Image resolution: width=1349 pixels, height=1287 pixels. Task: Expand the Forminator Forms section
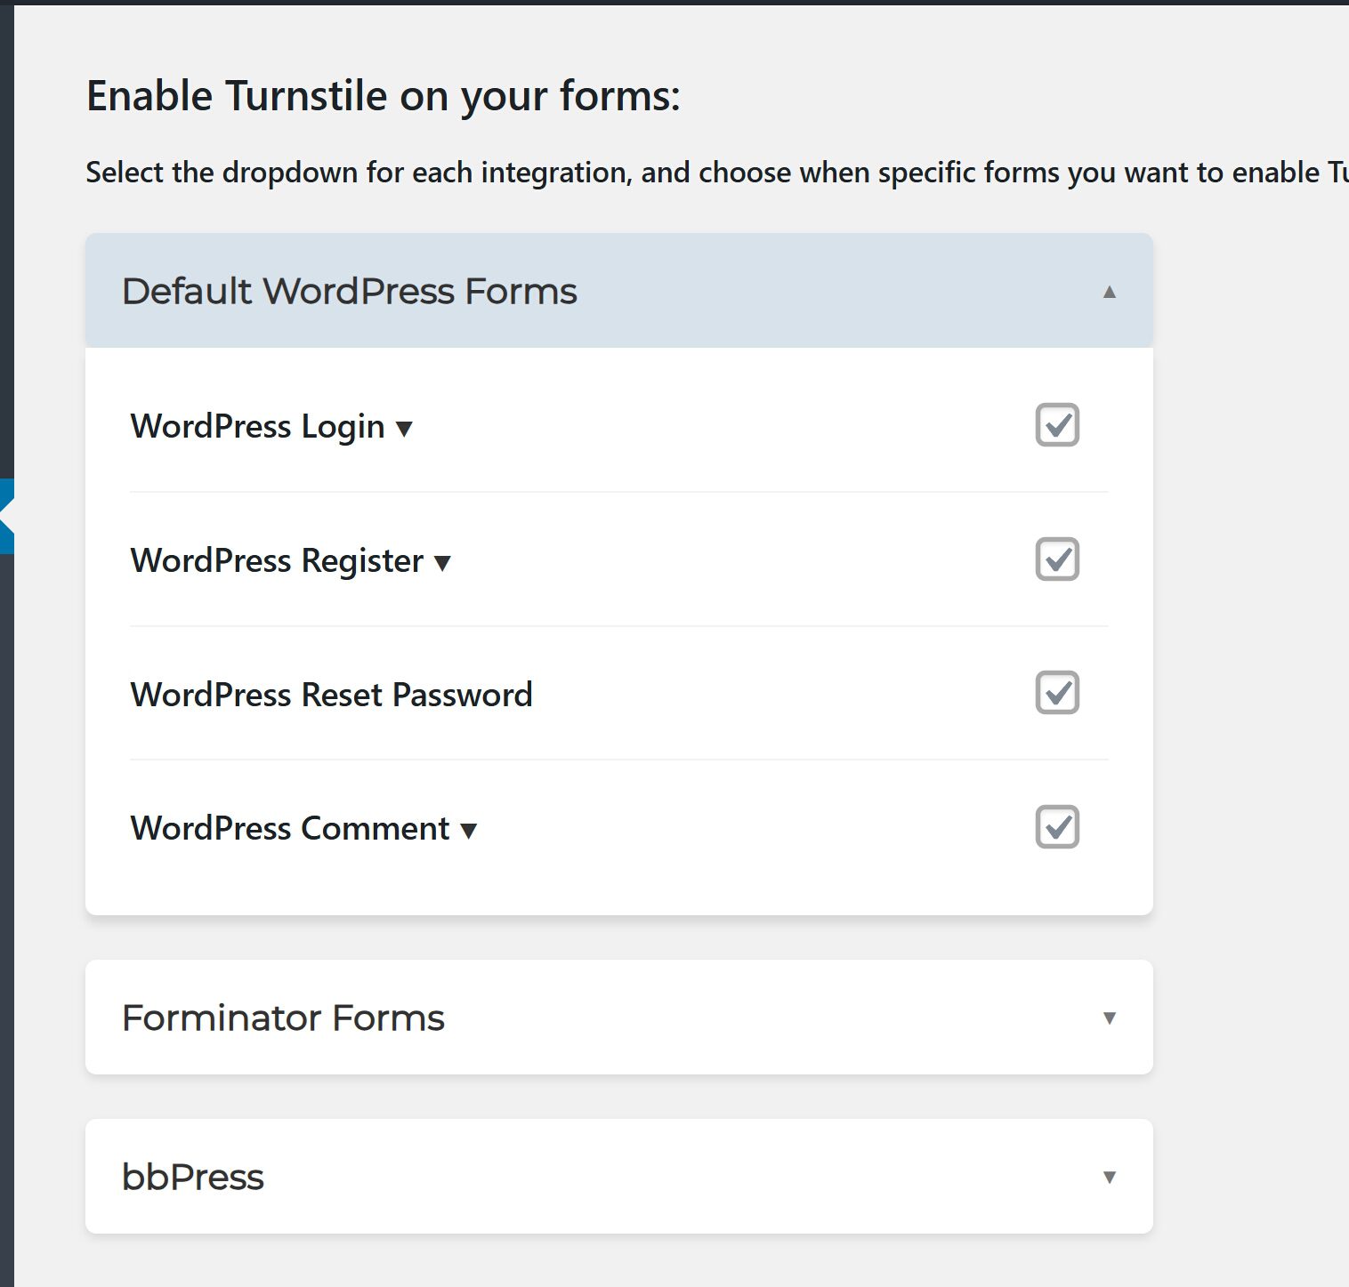click(x=618, y=1017)
